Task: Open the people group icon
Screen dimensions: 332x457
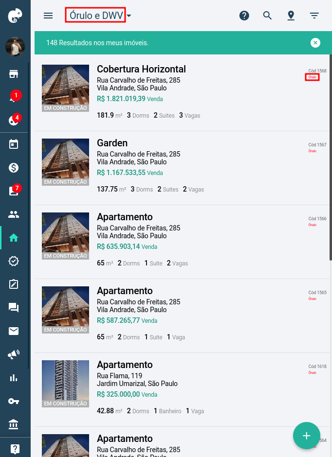Action: (x=14, y=214)
